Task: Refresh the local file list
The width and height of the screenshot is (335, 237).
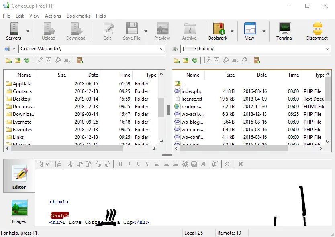Action: (27, 61)
